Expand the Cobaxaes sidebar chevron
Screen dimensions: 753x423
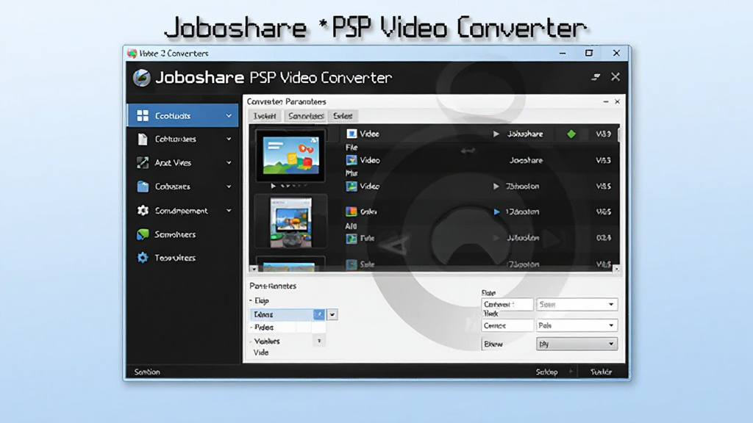[x=229, y=187]
